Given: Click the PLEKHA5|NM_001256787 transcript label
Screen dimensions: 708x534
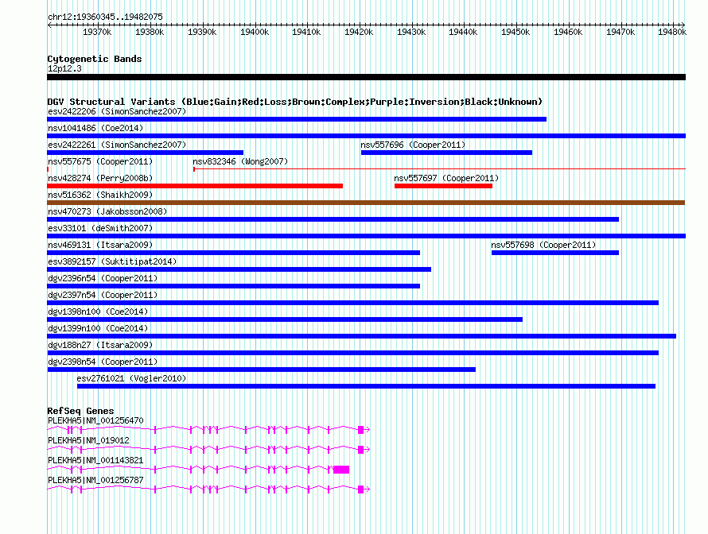Looking at the screenshot, I should coord(95,480).
